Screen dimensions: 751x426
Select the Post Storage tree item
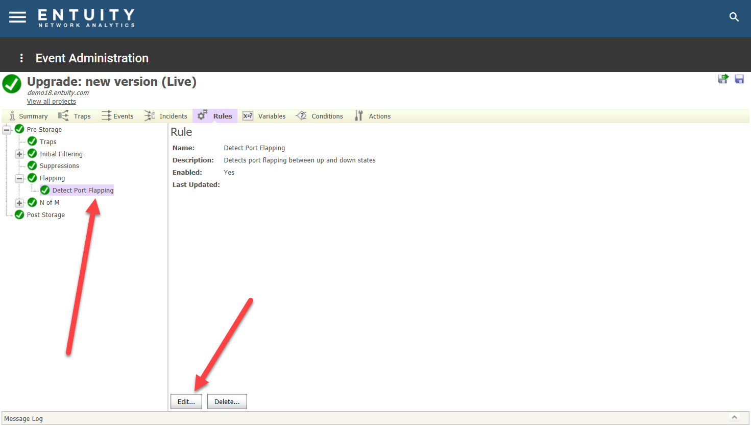(46, 215)
